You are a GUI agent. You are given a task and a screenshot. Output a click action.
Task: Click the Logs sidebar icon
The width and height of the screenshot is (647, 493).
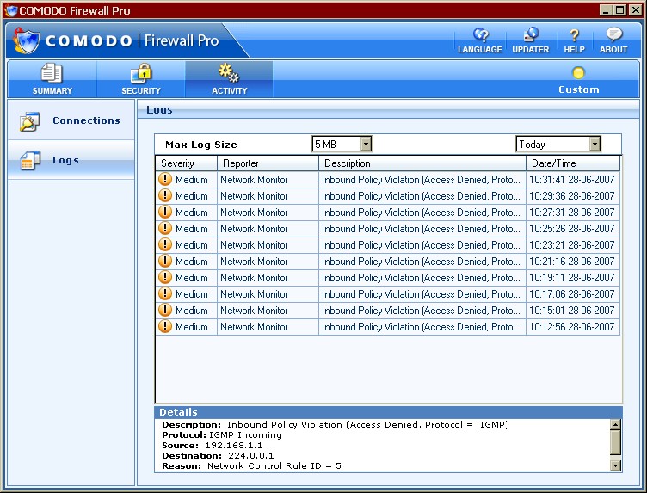[x=30, y=161]
